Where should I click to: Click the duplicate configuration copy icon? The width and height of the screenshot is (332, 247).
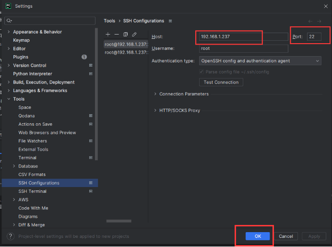125,35
